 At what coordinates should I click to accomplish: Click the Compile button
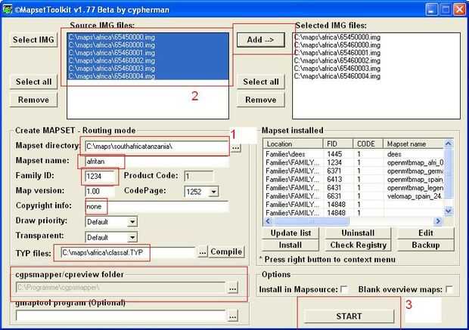[x=226, y=252]
